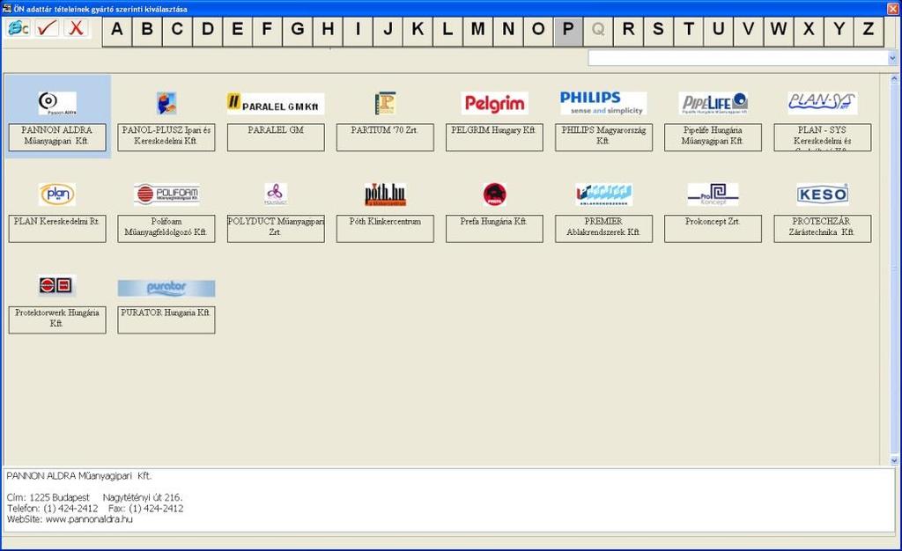Image resolution: width=902 pixels, height=551 pixels.
Task: Cancel with the red X toolbar icon
Action: coord(76,28)
